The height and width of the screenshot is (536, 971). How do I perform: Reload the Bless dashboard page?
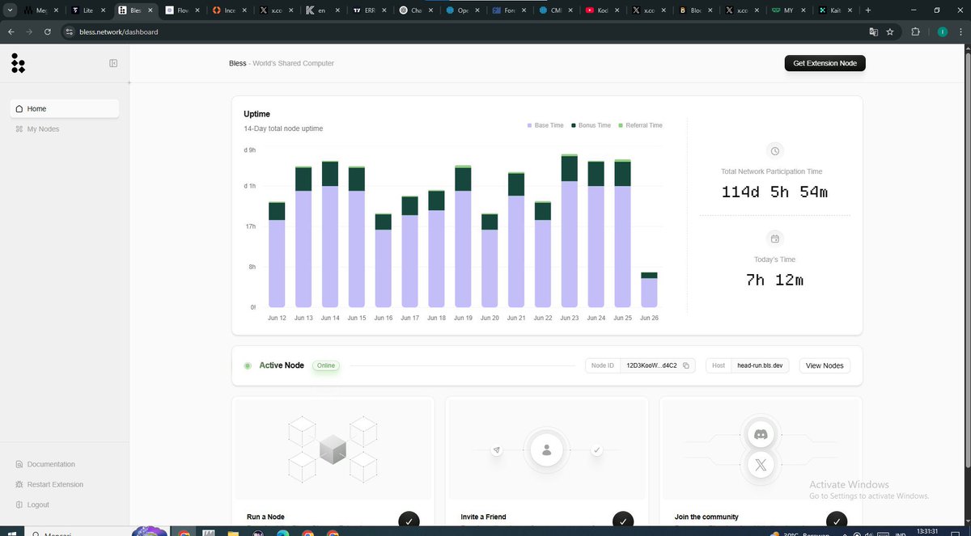point(48,32)
